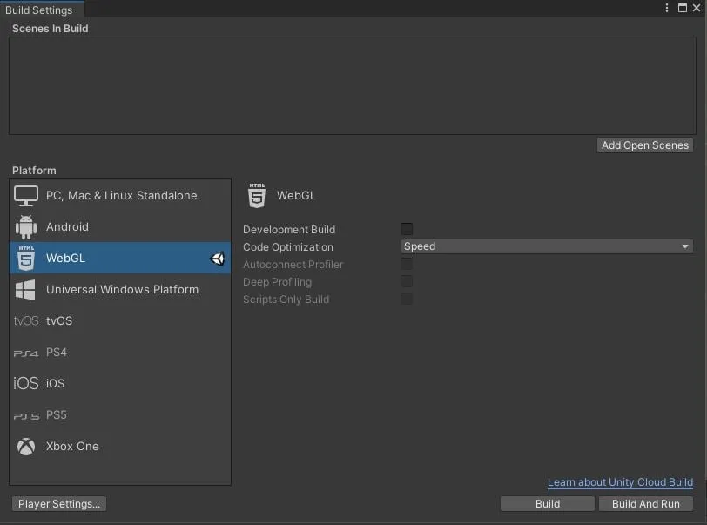The width and height of the screenshot is (707, 525).
Task: Select Universal Windows Platform label
Action: tap(122, 289)
